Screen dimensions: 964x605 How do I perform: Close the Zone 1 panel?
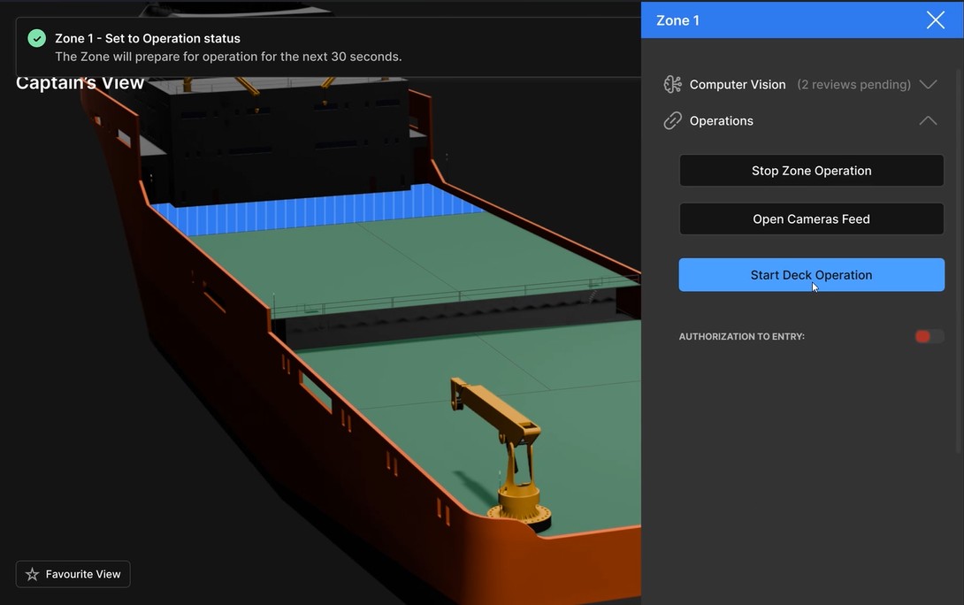point(935,20)
